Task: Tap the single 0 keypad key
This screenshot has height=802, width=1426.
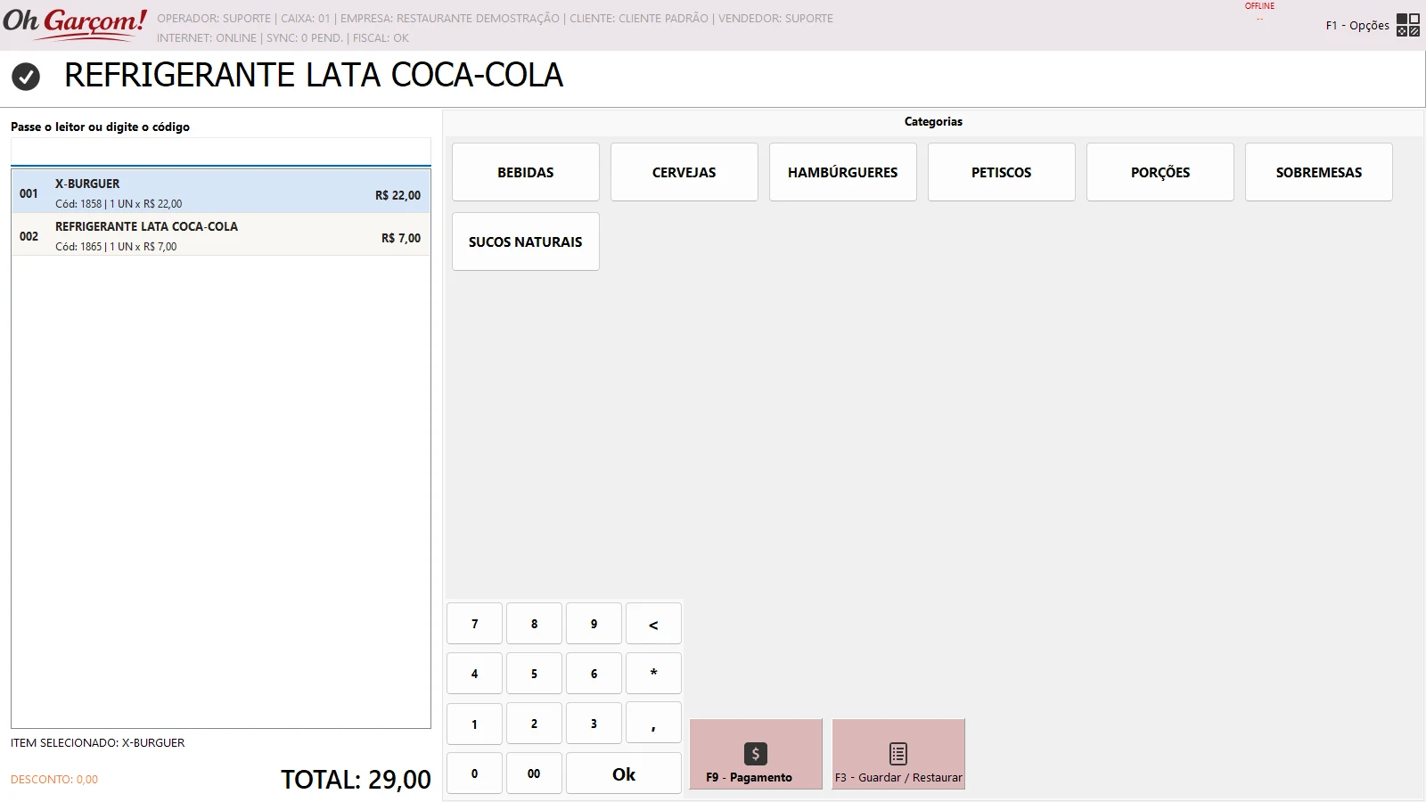Action: coord(474,773)
